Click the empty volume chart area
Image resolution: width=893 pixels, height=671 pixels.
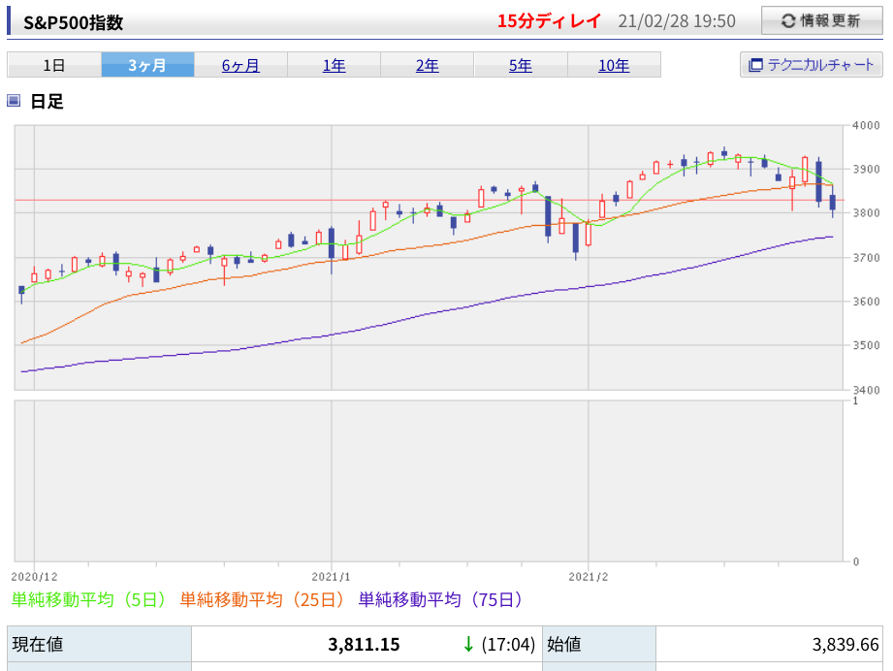coord(429,481)
